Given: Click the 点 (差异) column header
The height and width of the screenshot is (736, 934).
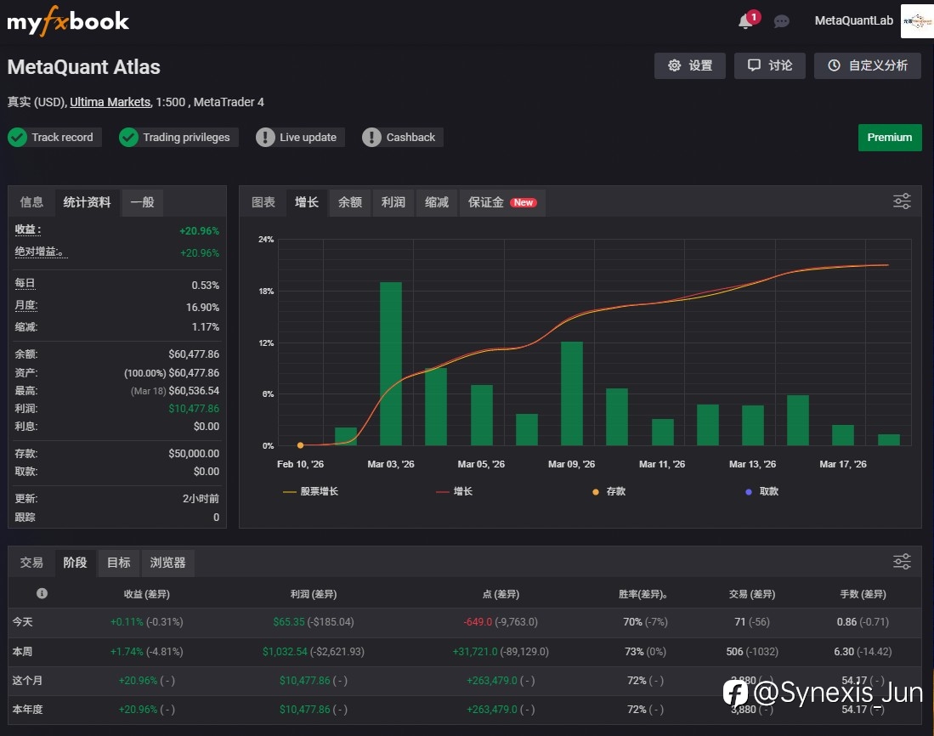Looking at the screenshot, I should click(x=501, y=594).
